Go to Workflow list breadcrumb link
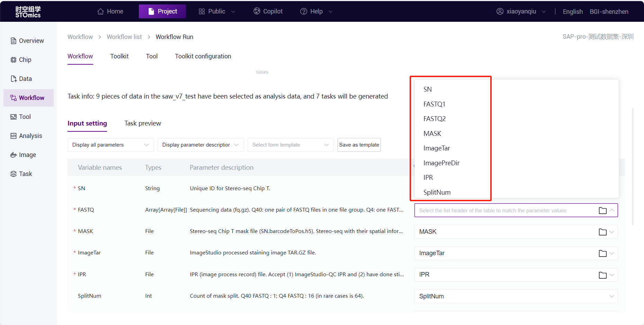644x325 pixels. (124, 37)
